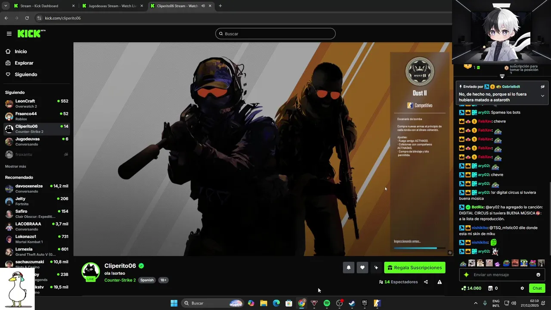
Task: Click the KICK logo
Action: click(31, 34)
